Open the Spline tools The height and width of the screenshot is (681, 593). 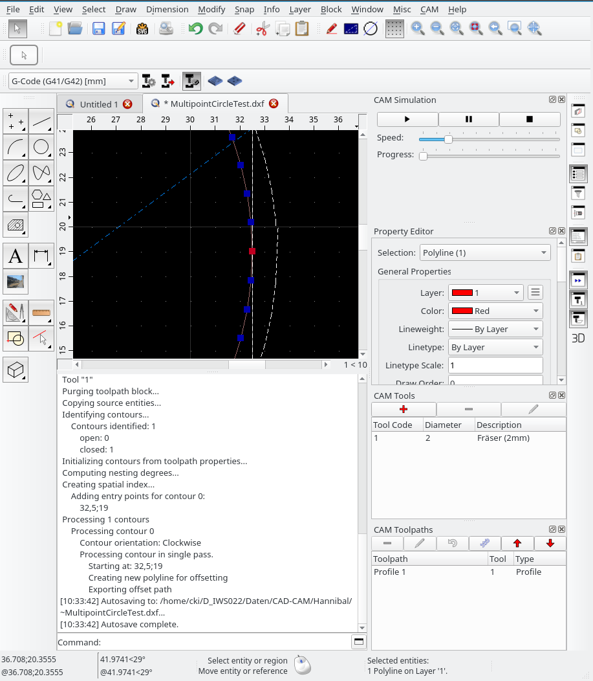point(41,173)
